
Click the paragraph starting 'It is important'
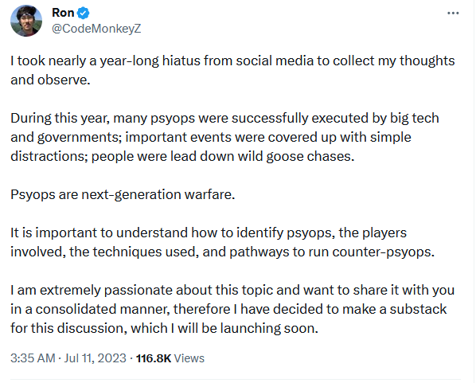[223, 242]
